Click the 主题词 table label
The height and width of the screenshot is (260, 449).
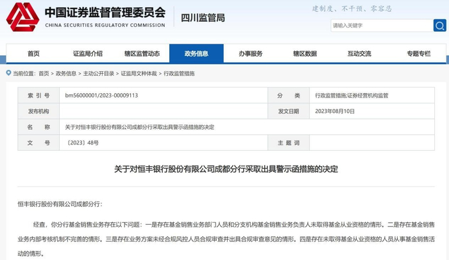coord(289,143)
